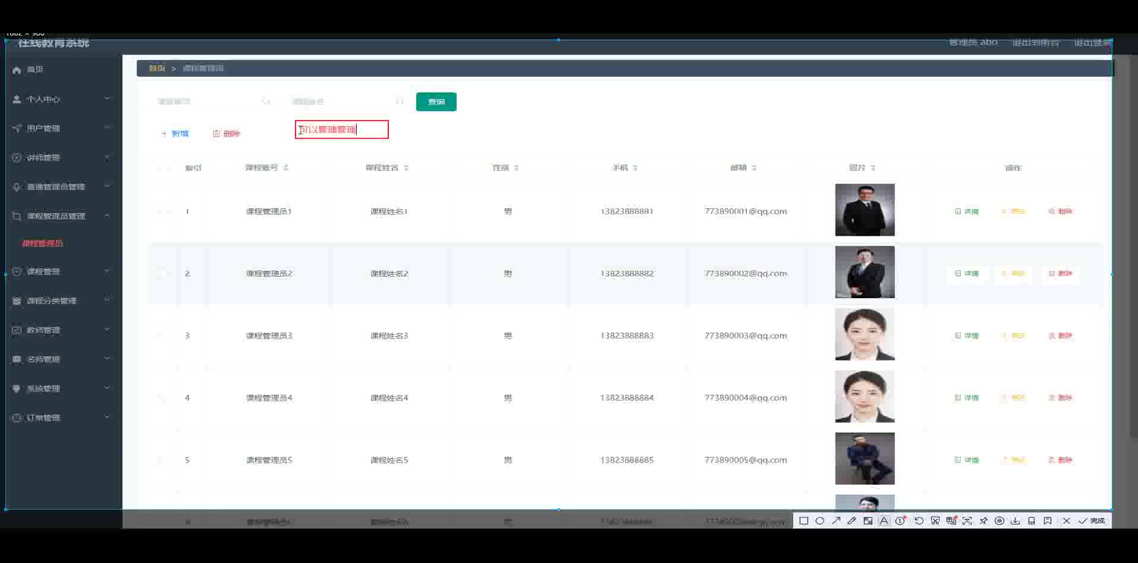Click the home icon beside 首页
The height and width of the screenshot is (563, 1138).
(x=17, y=70)
